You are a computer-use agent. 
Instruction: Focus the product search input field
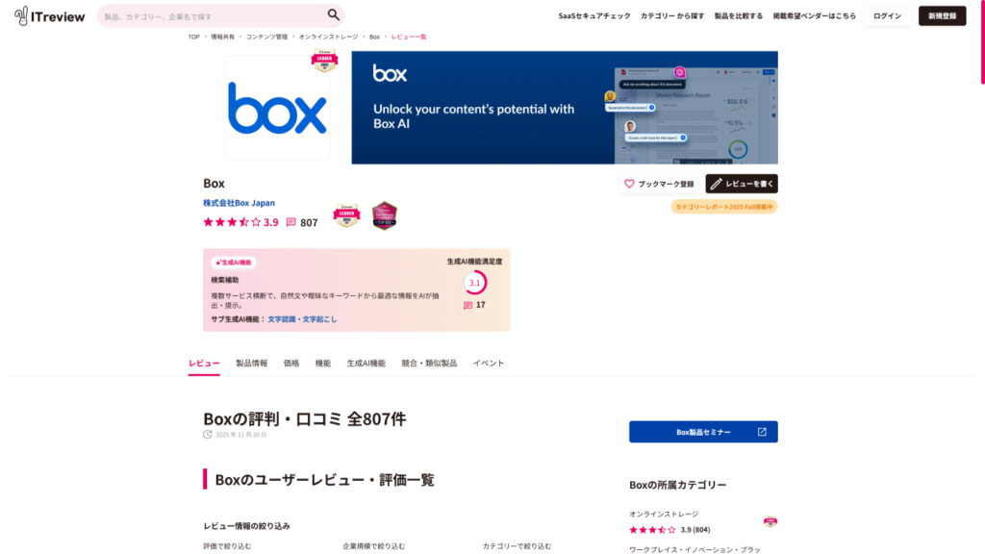click(x=212, y=16)
